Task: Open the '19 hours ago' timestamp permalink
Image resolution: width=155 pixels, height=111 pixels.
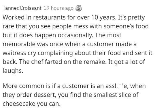Action: pos(58,8)
